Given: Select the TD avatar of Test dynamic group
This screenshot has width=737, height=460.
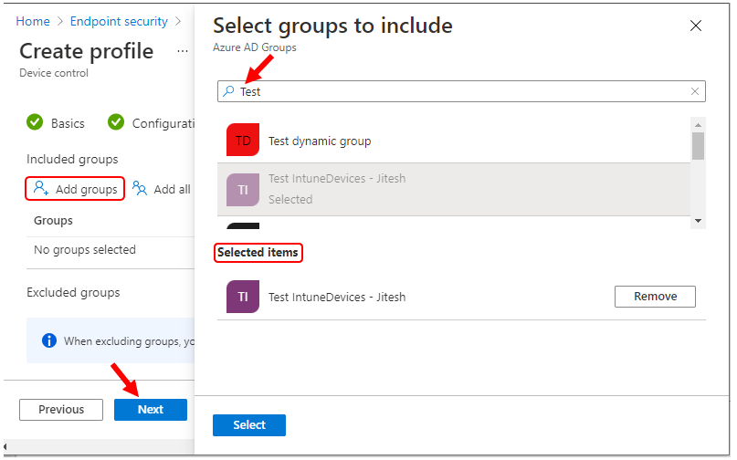Looking at the screenshot, I should coord(243,140).
